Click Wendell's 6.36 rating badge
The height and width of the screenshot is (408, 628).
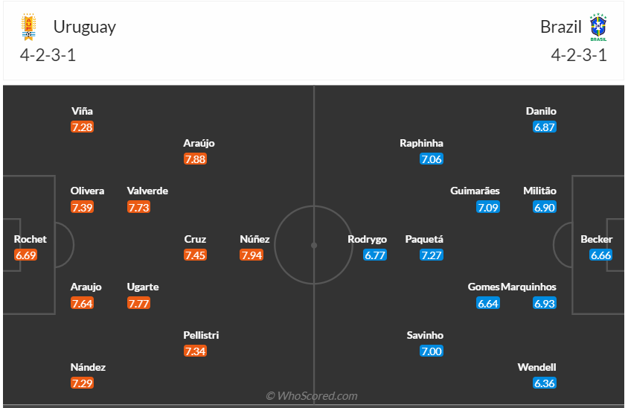pos(545,383)
